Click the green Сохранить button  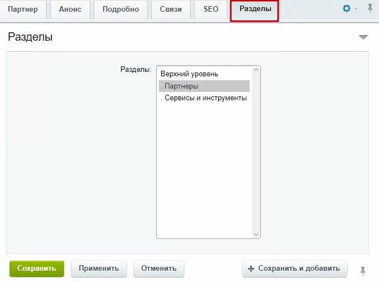tap(37, 269)
